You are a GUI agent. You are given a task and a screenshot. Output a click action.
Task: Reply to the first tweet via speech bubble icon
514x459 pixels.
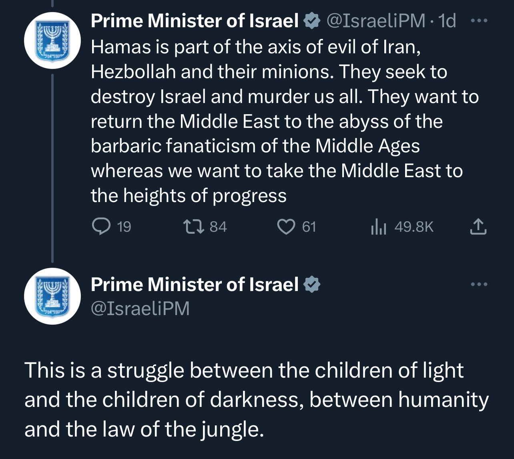(x=99, y=227)
